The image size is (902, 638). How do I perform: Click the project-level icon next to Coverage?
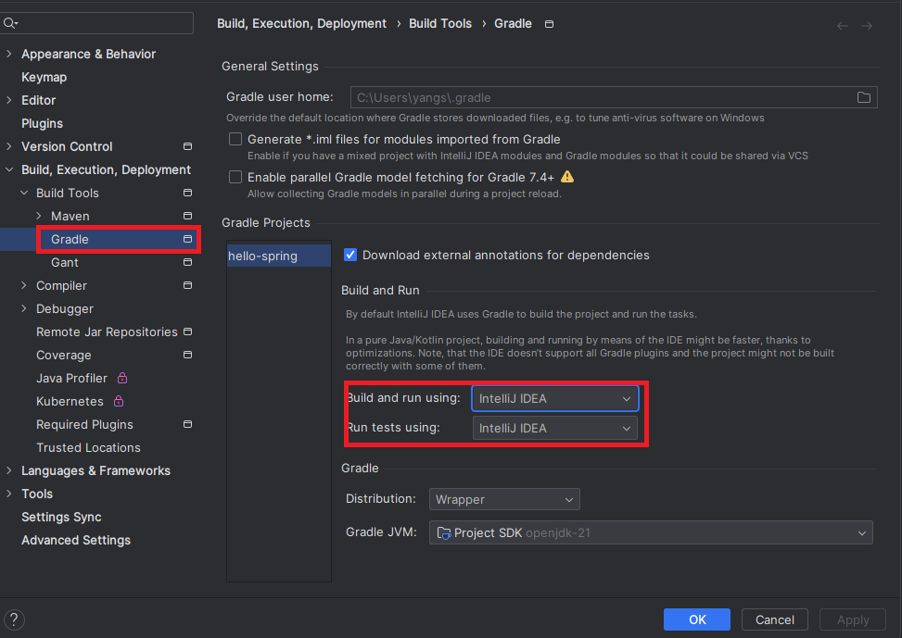coord(187,355)
